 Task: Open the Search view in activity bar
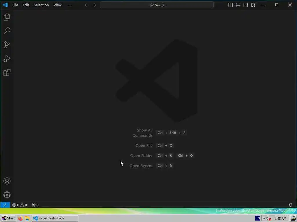[7, 31]
